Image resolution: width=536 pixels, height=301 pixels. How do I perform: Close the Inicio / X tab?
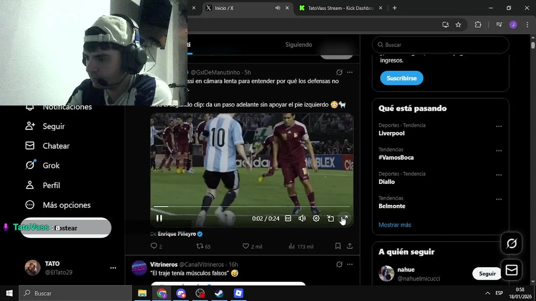point(287,8)
